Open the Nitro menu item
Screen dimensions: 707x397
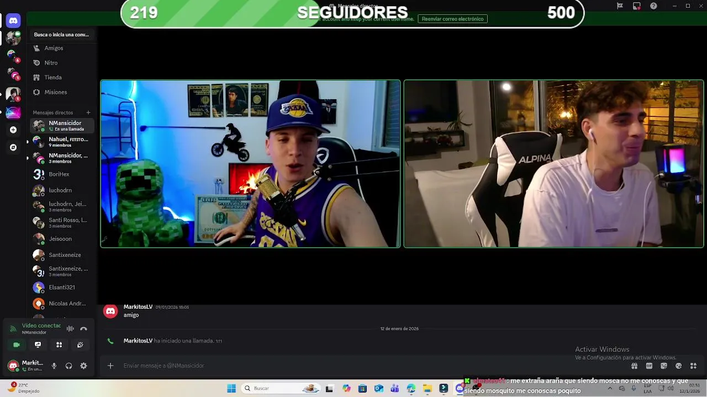pos(61,63)
